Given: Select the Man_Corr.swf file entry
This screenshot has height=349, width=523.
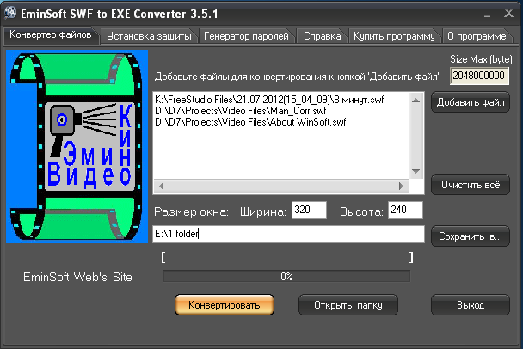Looking at the screenshot, I should 241,111.
